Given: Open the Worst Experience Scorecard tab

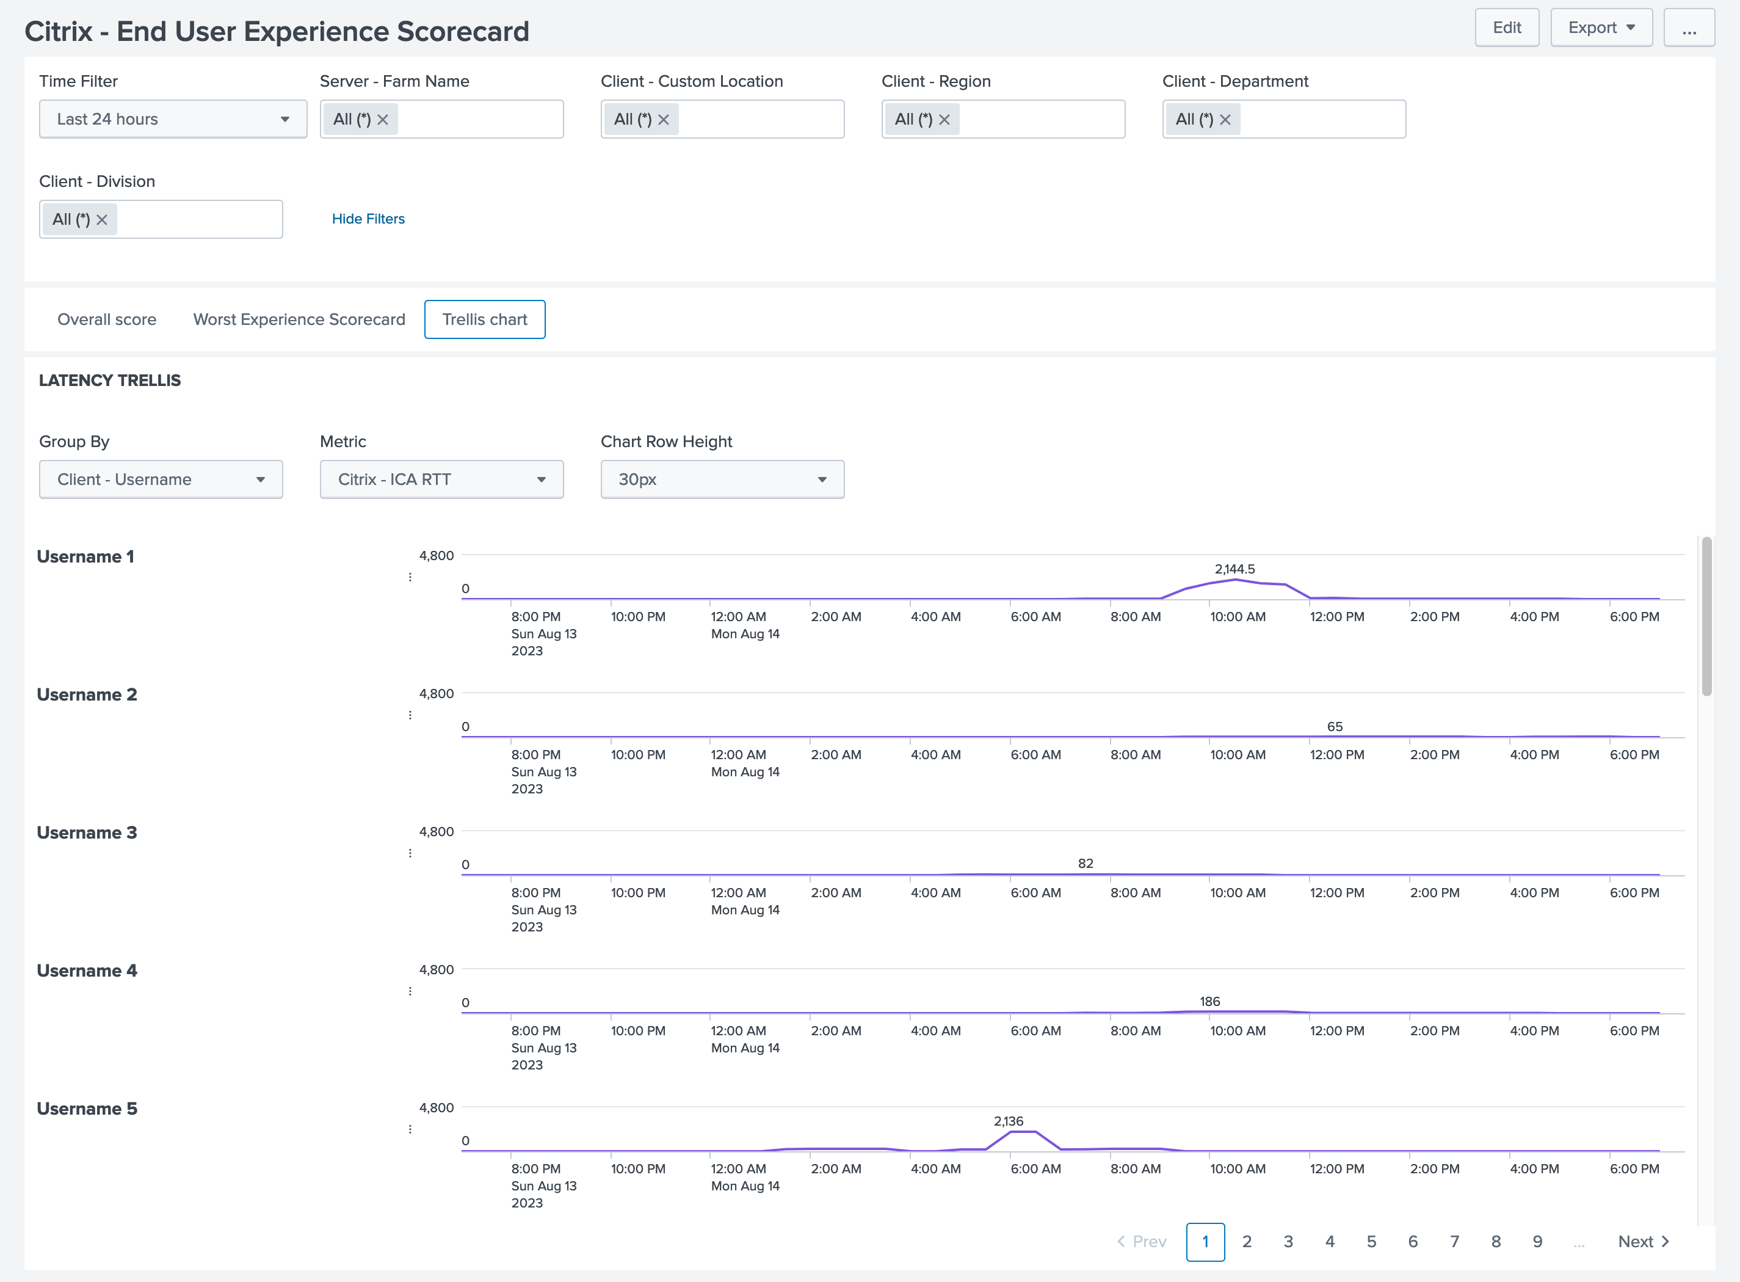Looking at the screenshot, I should tap(299, 319).
